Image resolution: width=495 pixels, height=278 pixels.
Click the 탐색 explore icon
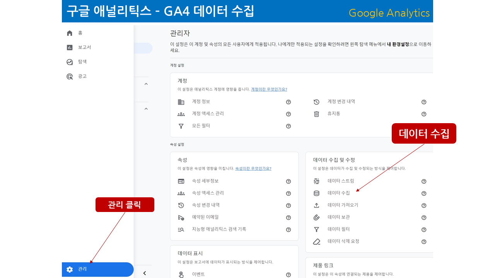coord(70,62)
